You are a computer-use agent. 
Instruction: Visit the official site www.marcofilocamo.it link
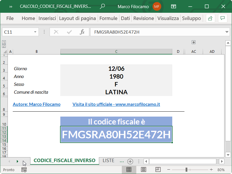[x=116, y=104]
